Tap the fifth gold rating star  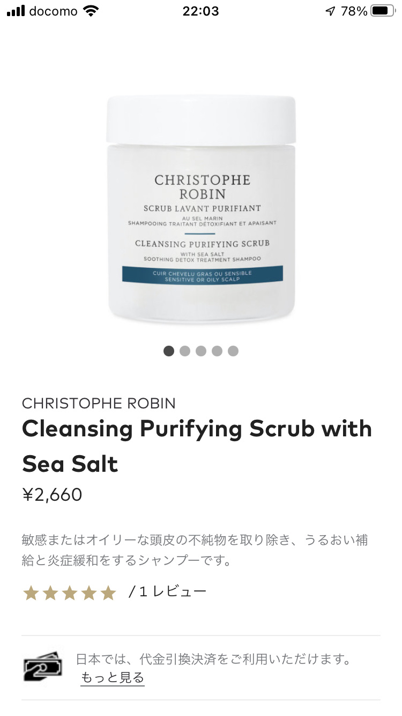(x=108, y=593)
